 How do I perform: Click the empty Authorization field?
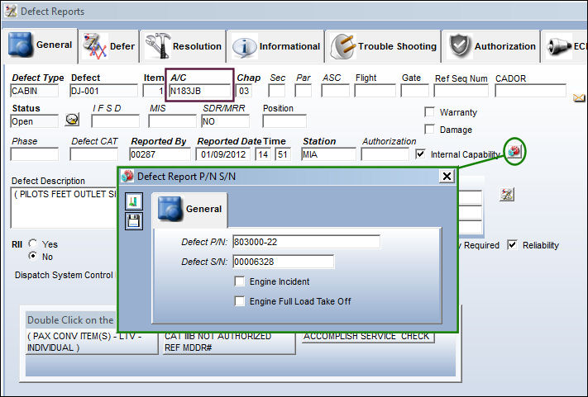pos(385,154)
